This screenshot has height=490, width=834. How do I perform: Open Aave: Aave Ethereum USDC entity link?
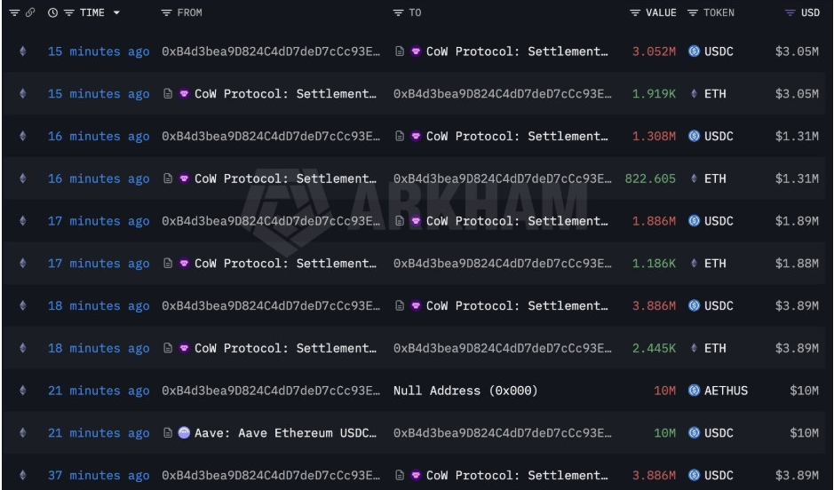point(286,433)
